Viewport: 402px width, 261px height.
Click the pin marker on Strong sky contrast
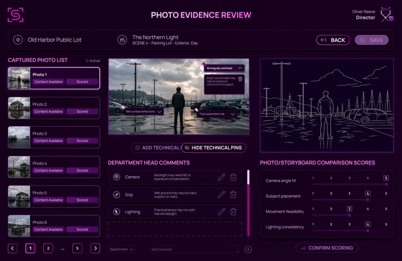point(204,64)
